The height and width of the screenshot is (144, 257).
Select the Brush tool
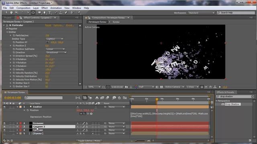56,12
